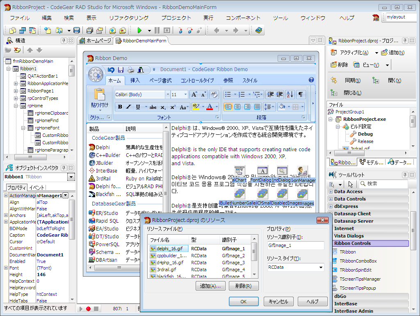Viewport: 420px width, 316px height.
Task: Open the ツール menu
Action: [x=280, y=18]
